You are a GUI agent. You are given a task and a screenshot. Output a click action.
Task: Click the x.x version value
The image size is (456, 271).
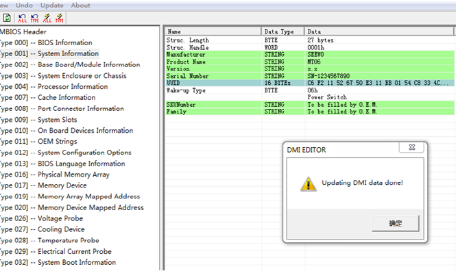point(312,68)
